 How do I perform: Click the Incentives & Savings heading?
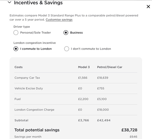(38, 3)
